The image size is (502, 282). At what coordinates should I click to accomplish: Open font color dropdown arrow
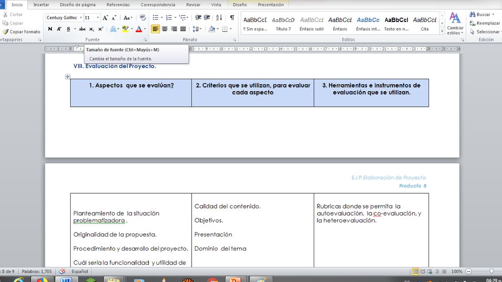click(x=145, y=29)
